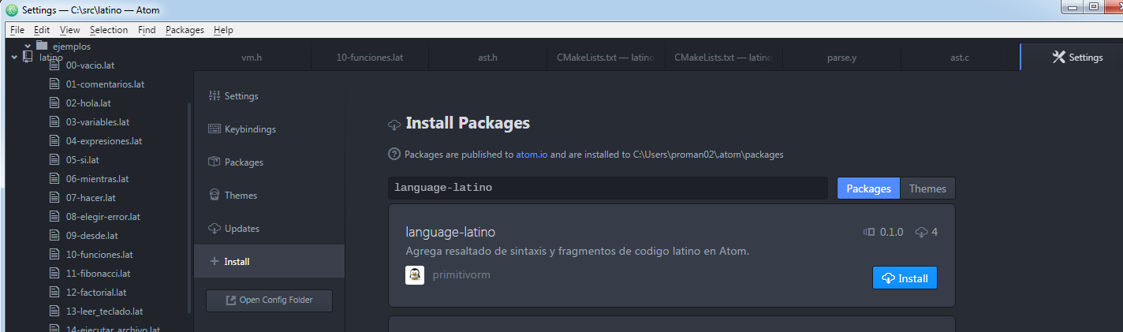
Task: Open the Themes settings section
Action: (269, 195)
